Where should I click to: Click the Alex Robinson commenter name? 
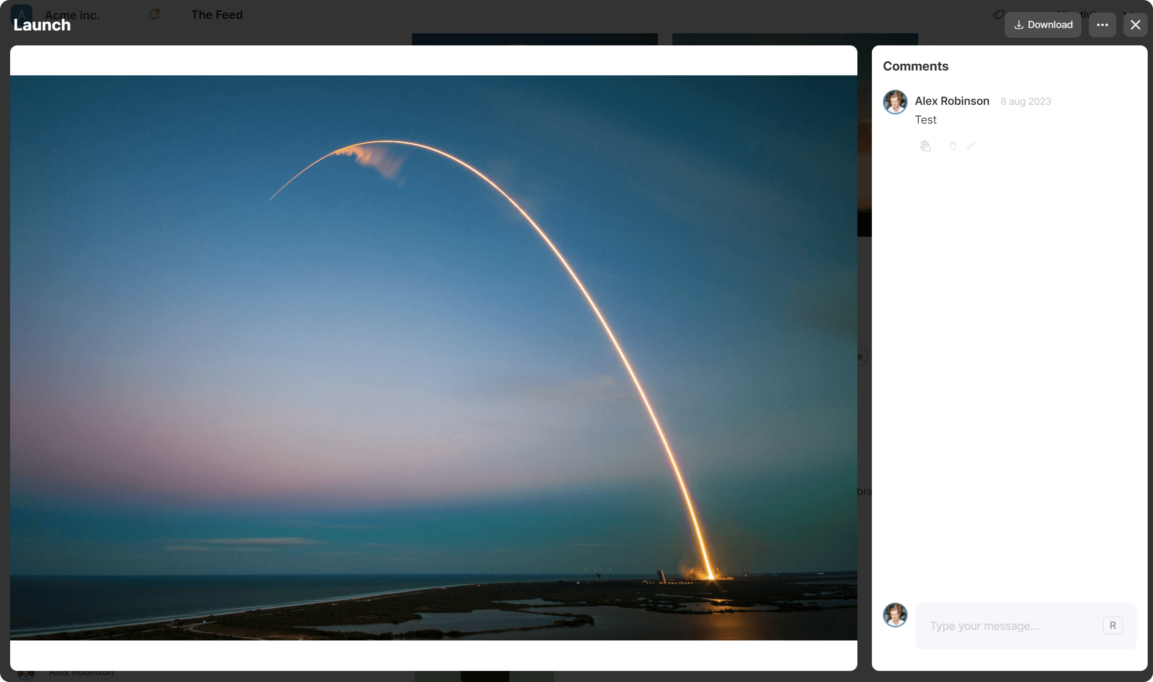point(952,101)
